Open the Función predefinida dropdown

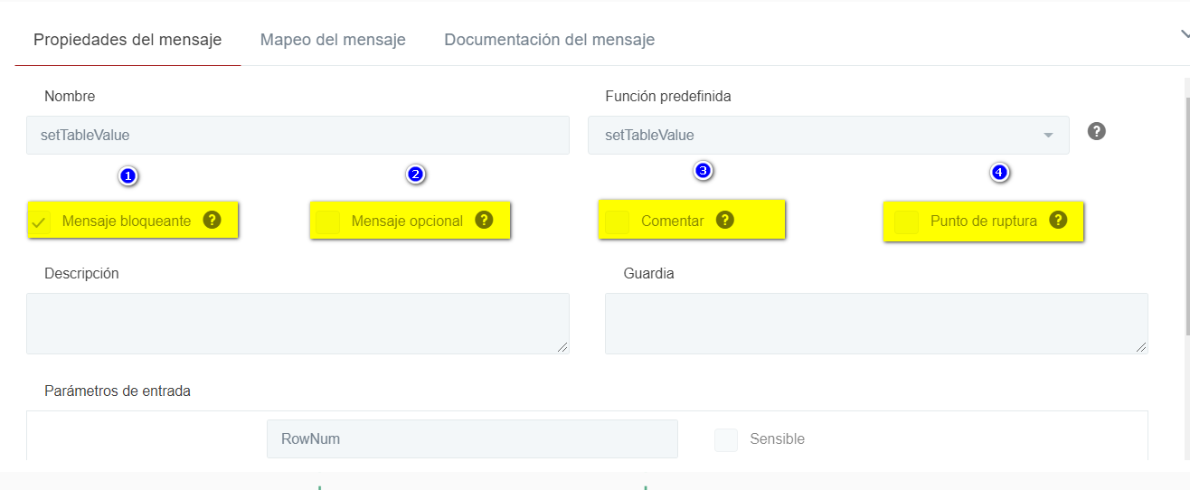click(828, 136)
